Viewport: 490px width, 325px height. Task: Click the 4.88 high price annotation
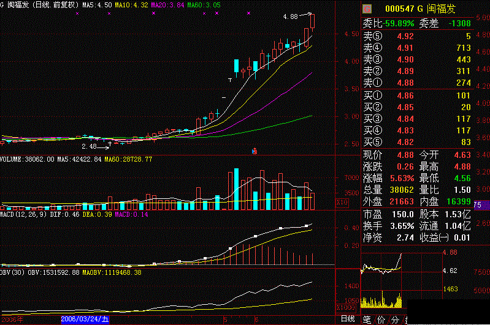click(x=290, y=17)
